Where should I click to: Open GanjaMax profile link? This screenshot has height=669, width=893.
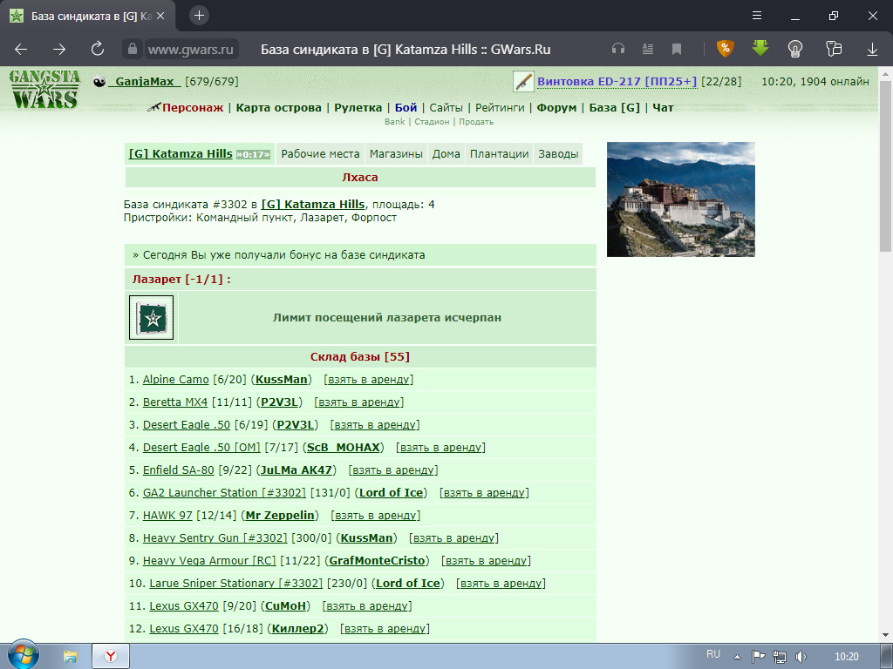tap(145, 81)
